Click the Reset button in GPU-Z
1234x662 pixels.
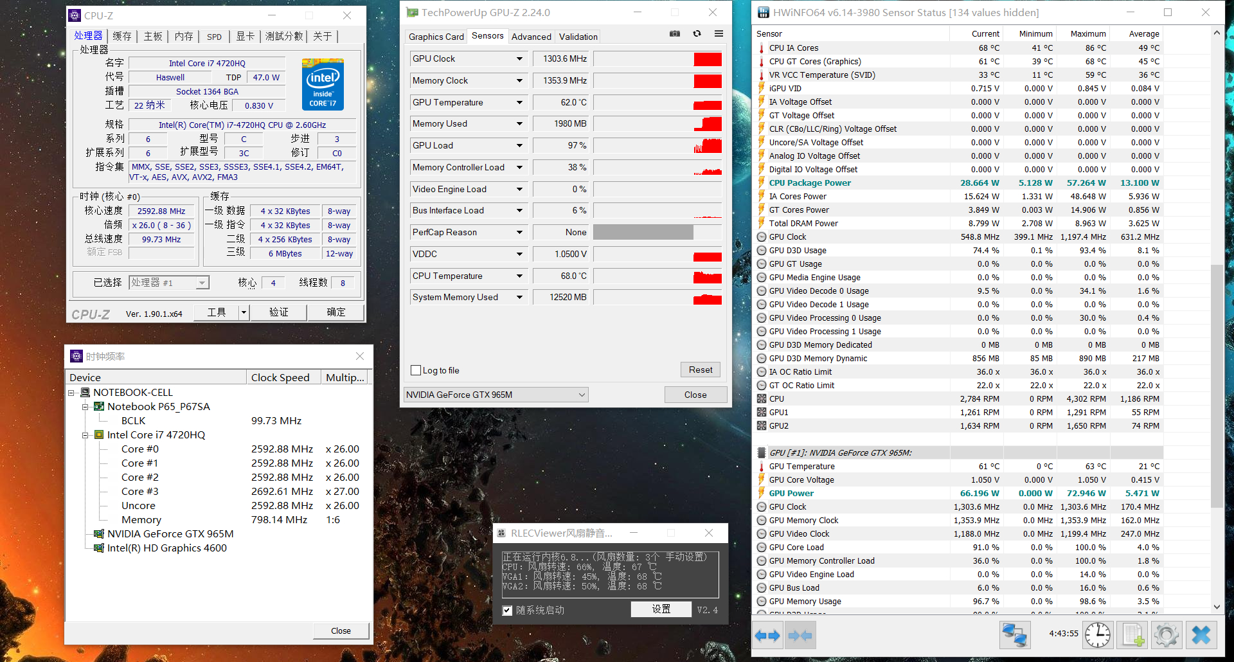(701, 370)
